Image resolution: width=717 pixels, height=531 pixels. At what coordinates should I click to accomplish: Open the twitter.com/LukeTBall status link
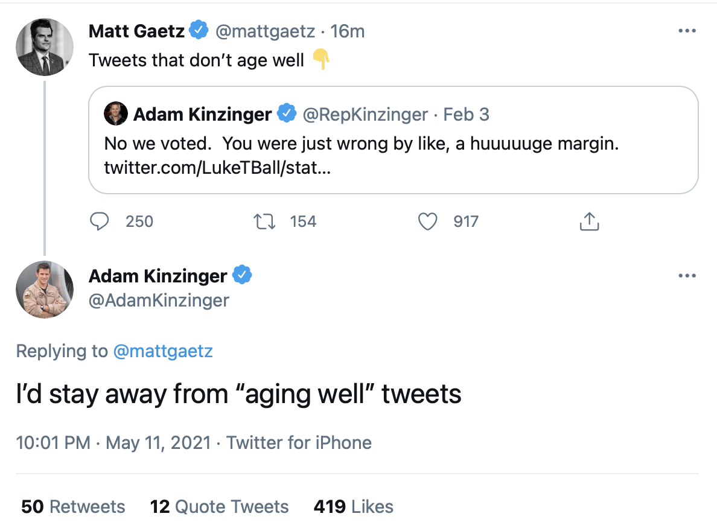(x=217, y=167)
